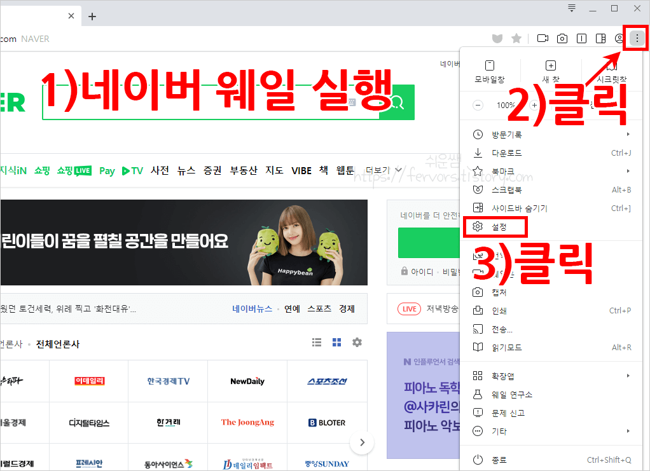Viewport: 650px width, 471px height.
Task: Increase zoom with the plus button
Action: point(534,106)
